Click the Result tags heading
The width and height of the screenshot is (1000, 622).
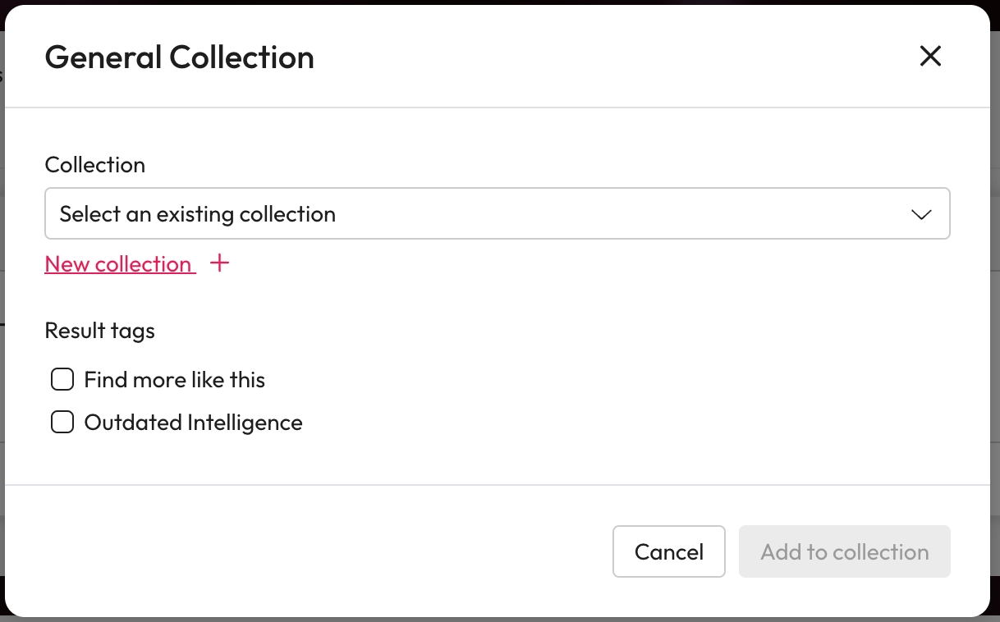click(x=99, y=331)
